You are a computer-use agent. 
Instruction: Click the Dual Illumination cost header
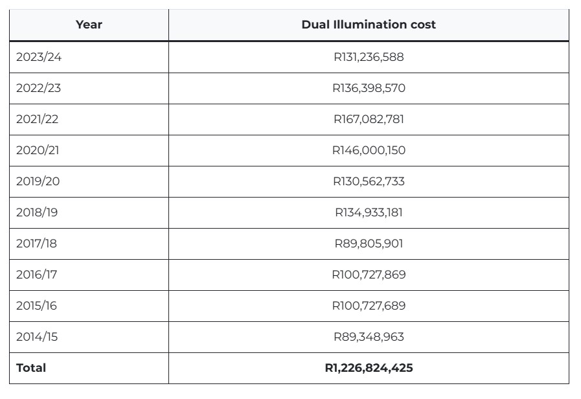pos(369,25)
